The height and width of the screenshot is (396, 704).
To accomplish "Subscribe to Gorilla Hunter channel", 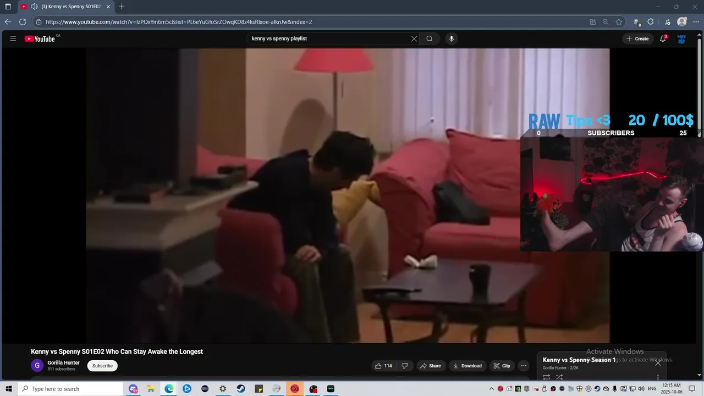I will point(102,366).
